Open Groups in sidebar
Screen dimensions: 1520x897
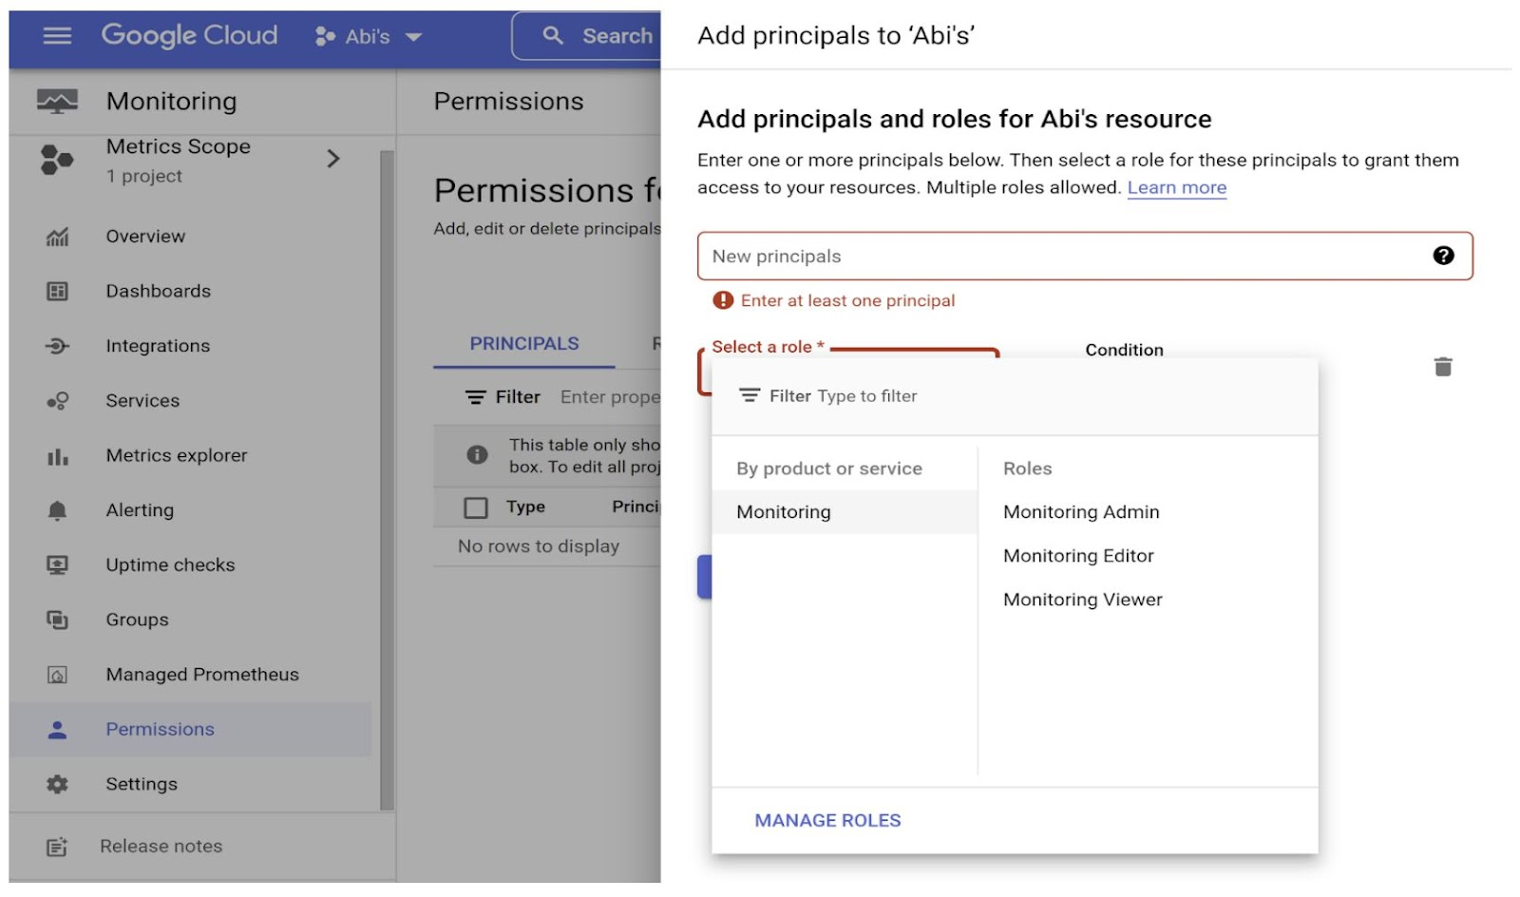click(137, 620)
